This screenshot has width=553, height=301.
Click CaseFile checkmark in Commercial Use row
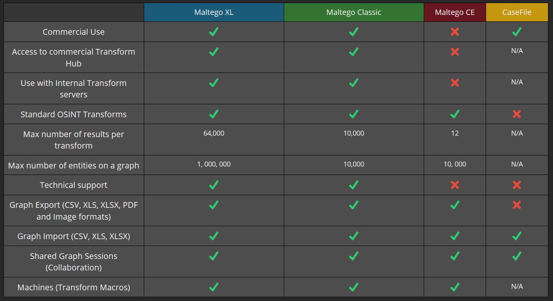click(517, 32)
